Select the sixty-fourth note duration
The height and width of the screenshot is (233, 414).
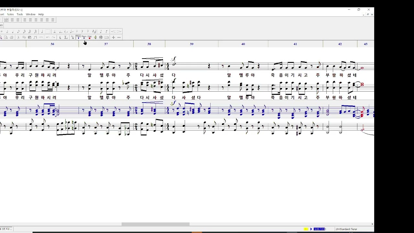[x=35, y=31]
